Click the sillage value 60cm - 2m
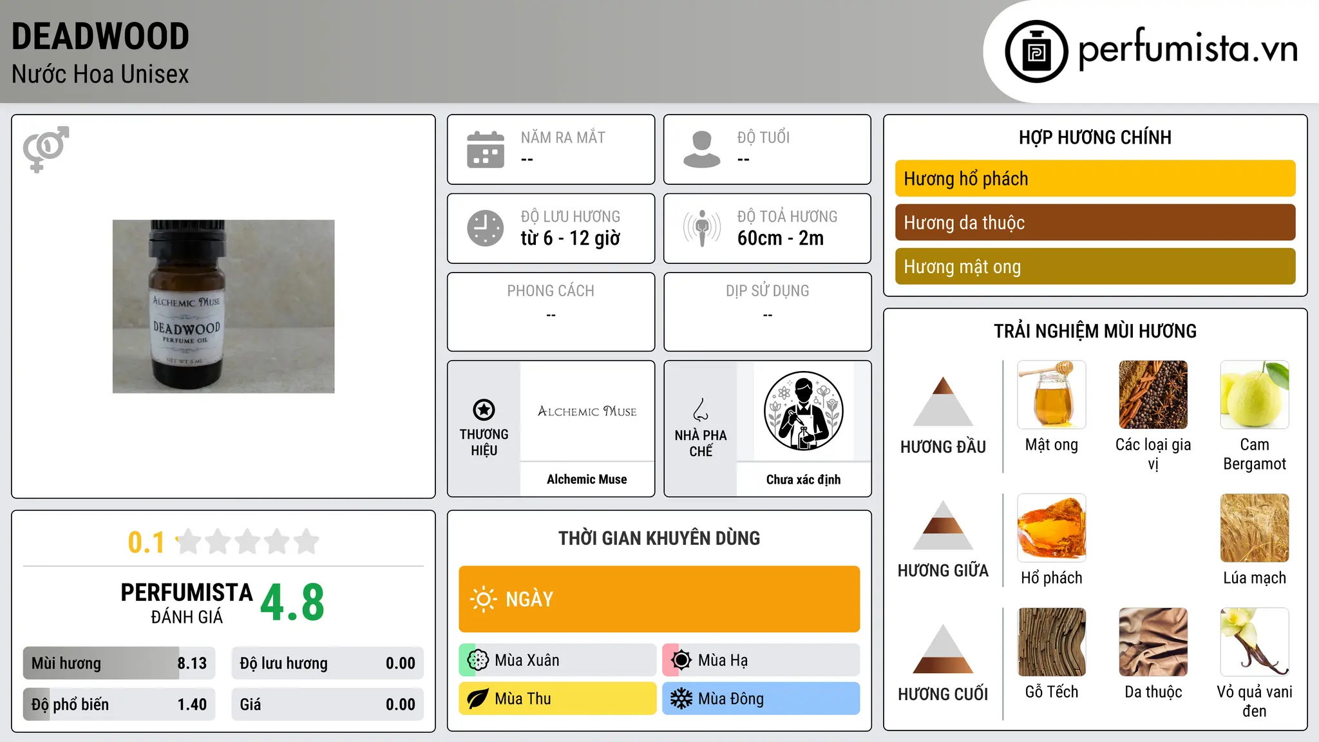Viewport: 1319px width, 742px height. [781, 238]
